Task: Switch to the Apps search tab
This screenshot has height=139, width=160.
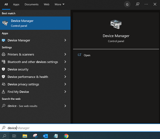Action: (16, 4)
